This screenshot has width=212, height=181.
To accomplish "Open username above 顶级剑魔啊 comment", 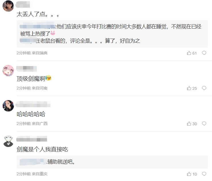I will click(x=27, y=69).
